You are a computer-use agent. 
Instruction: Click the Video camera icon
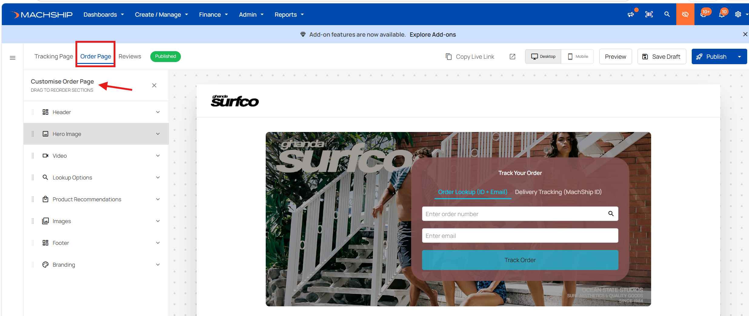[x=45, y=156]
